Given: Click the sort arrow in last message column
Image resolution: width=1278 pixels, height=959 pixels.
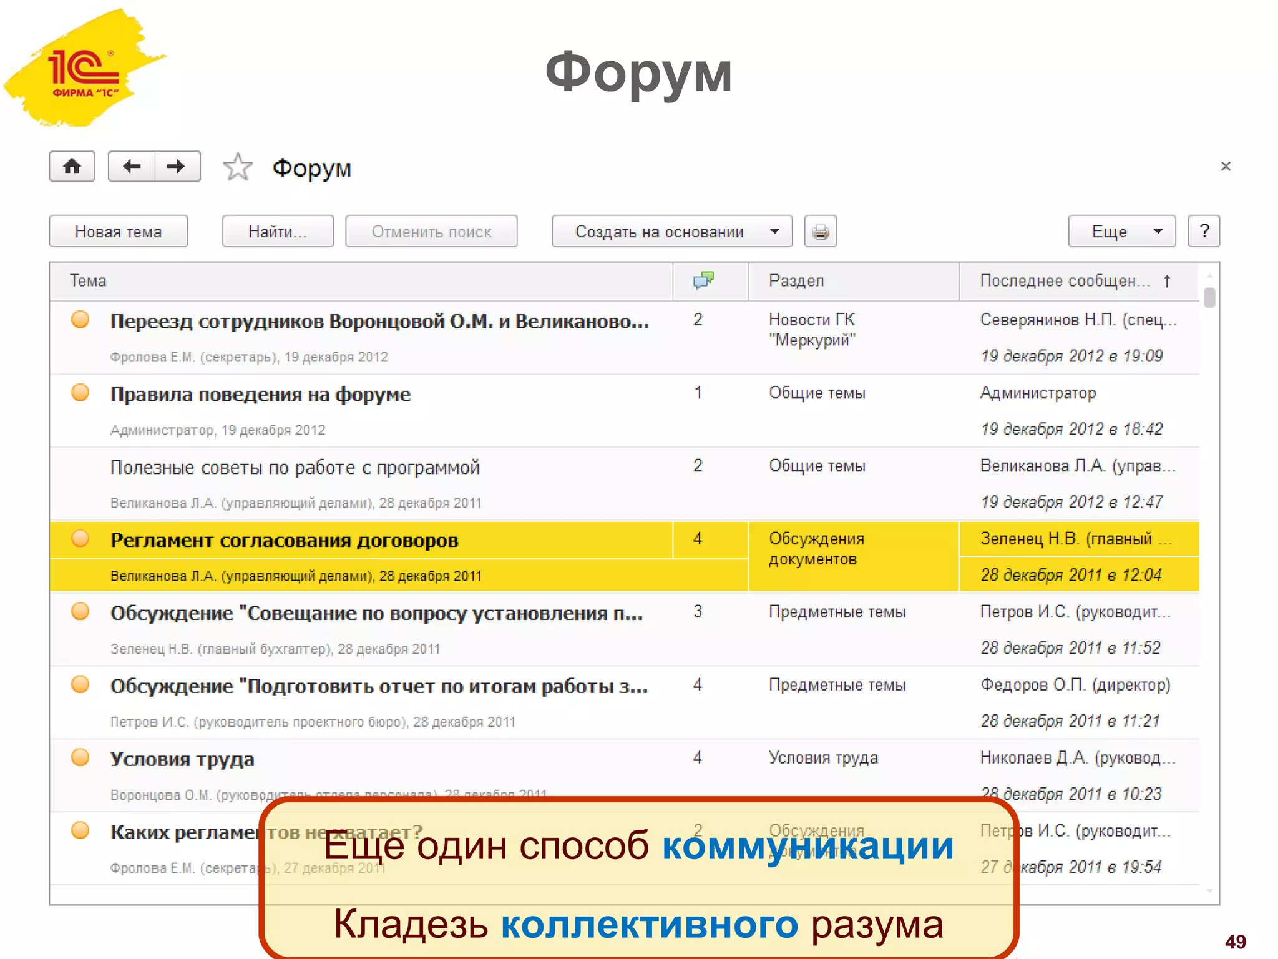Looking at the screenshot, I should click(1166, 281).
